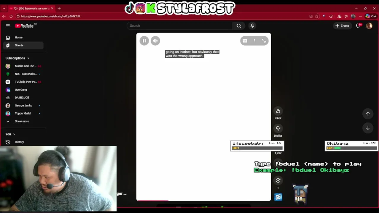This screenshot has height=213, width=379.
Task: Click the YouTube logo
Action: point(24,26)
